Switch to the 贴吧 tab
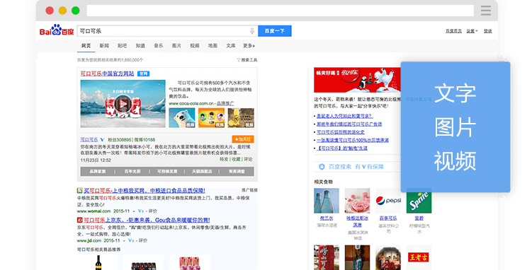 [x=122, y=46]
